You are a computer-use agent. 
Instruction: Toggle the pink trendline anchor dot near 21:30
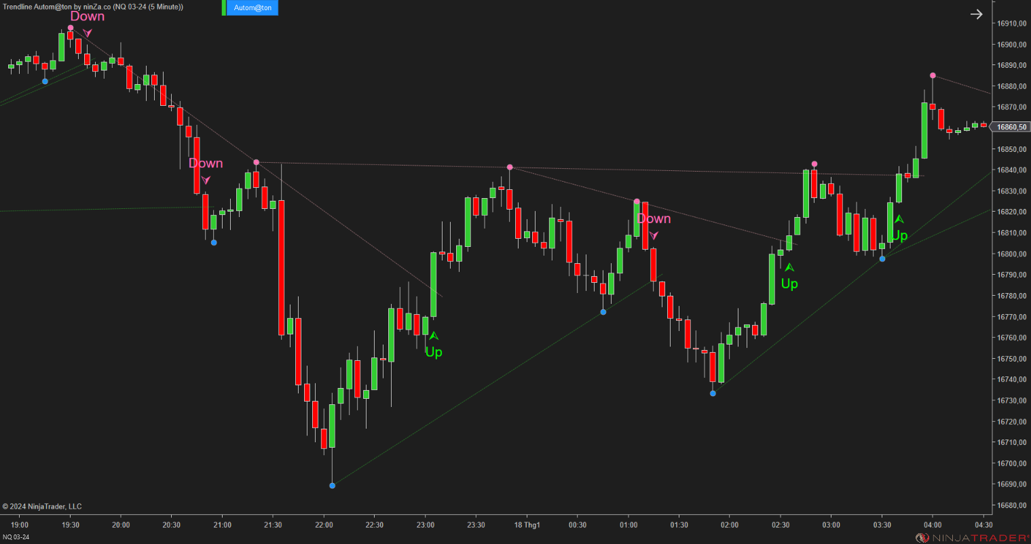click(256, 162)
